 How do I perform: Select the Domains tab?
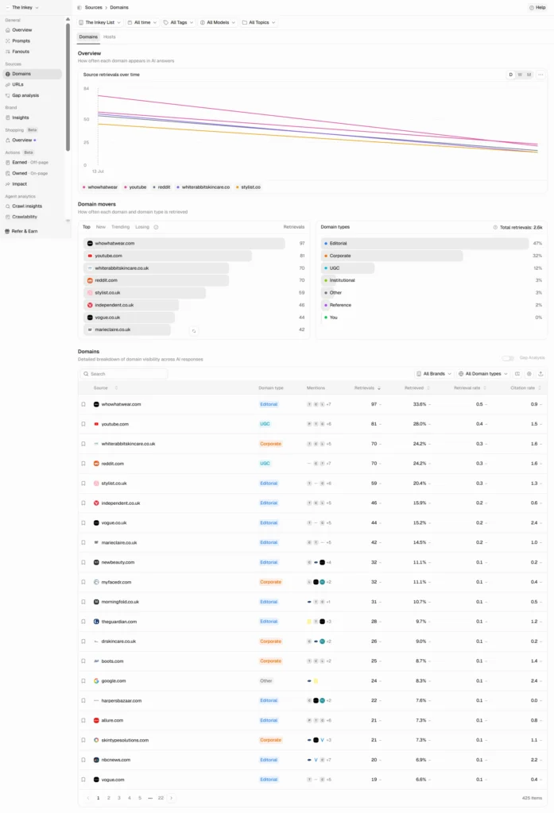(88, 37)
